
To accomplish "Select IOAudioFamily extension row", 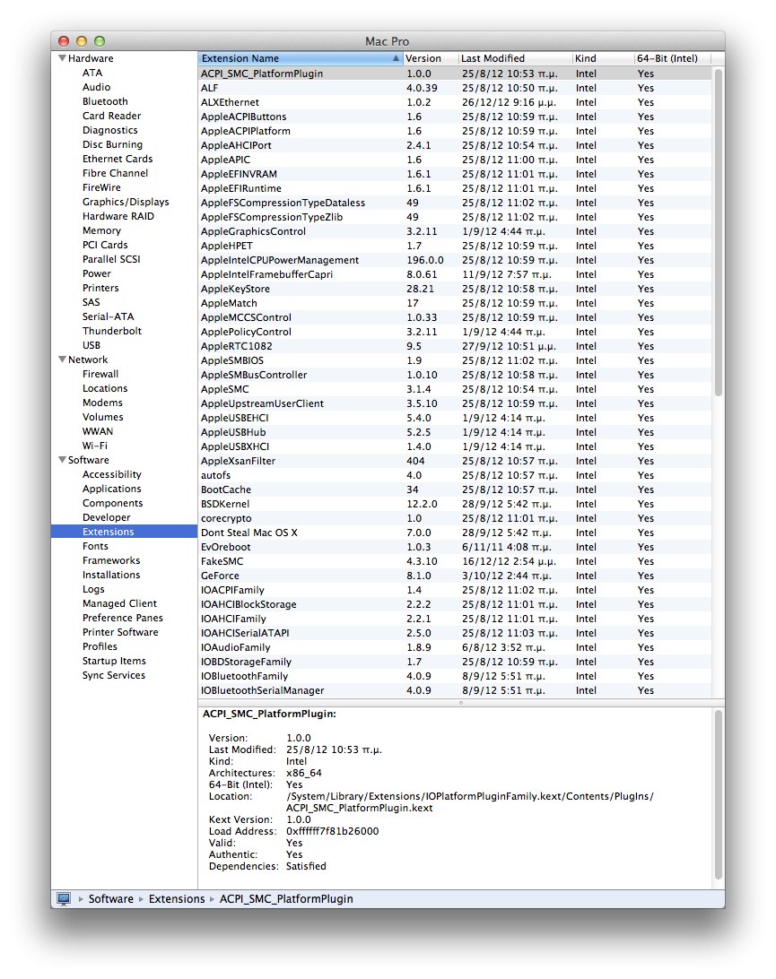I will (455, 648).
